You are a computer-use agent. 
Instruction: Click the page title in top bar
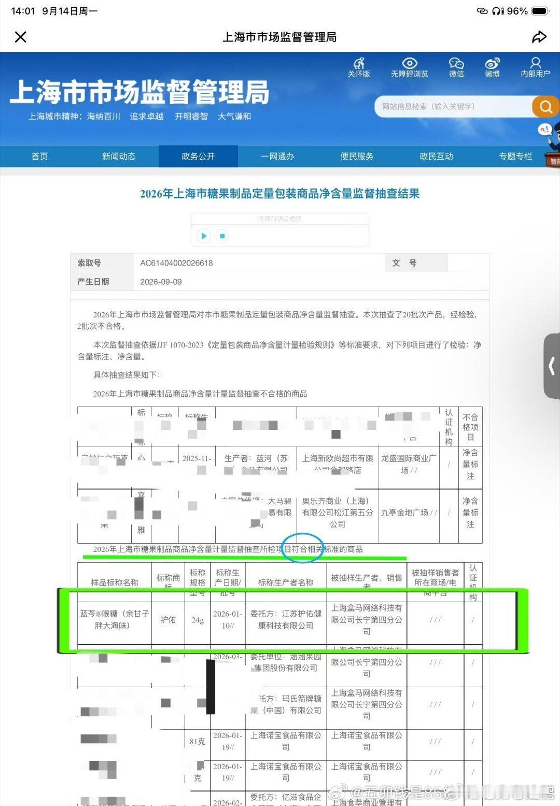279,37
